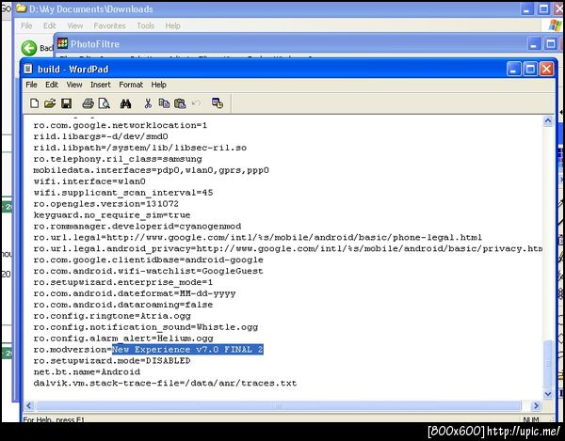This screenshot has width=565, height=441.
Task: Minimize the PhotoFiltre window
Action: tap(534, 44)
